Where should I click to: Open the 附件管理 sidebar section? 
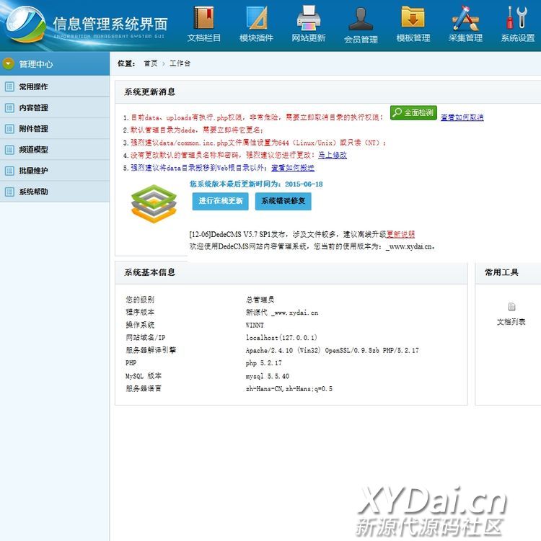(x=55, y=129)
